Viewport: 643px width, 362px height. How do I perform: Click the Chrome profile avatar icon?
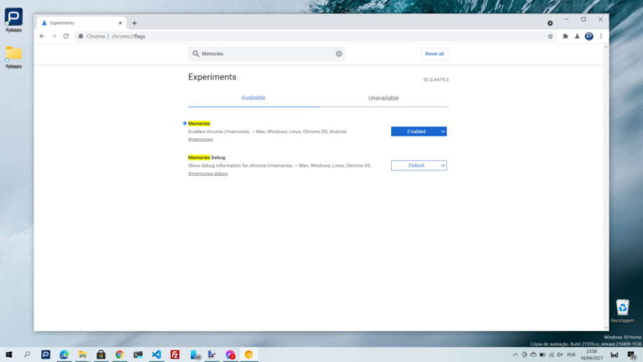589,36
